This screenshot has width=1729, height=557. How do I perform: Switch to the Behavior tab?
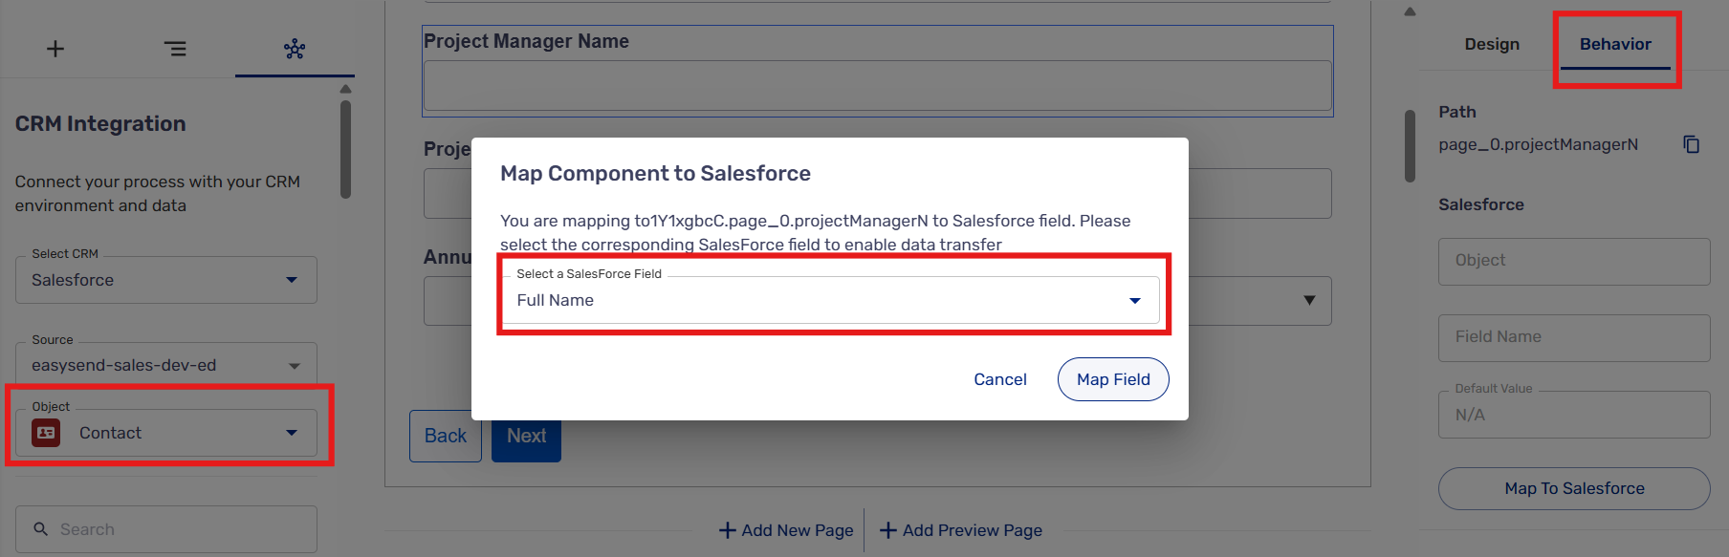pyautogui.click(x=1614, y=44)
